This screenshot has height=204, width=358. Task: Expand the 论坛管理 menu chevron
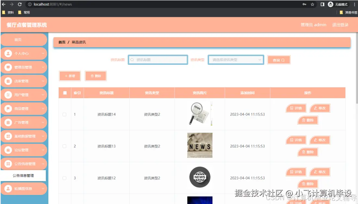pos(43,150)
